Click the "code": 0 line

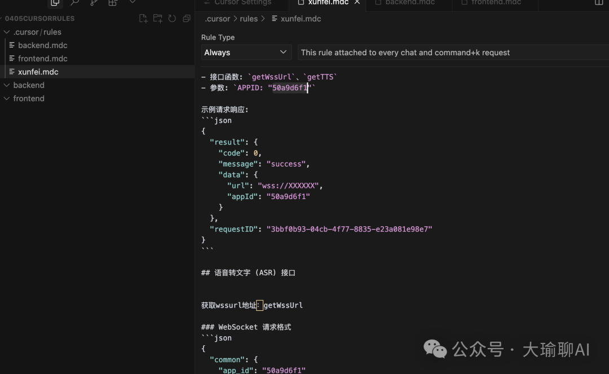(240, 153)
